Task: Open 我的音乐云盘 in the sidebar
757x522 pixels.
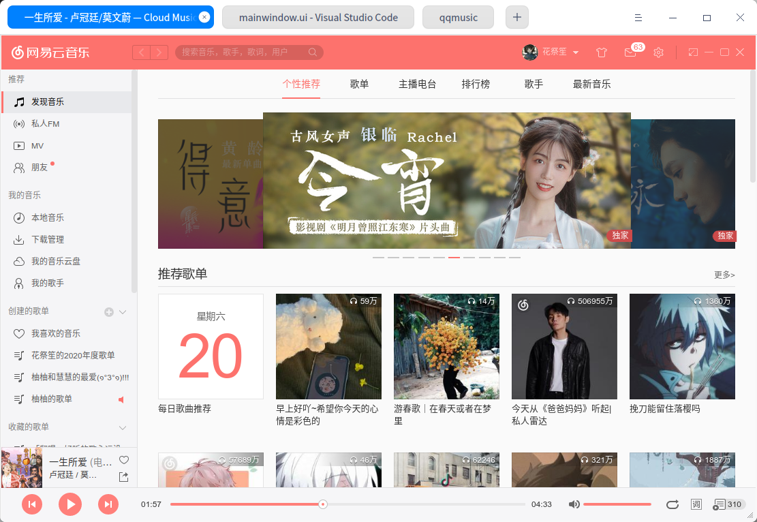Action: [x=67, y=261]
